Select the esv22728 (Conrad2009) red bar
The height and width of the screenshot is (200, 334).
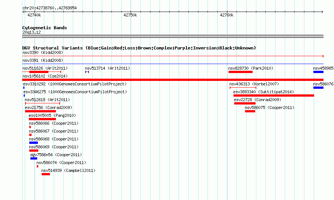[245, 103]
